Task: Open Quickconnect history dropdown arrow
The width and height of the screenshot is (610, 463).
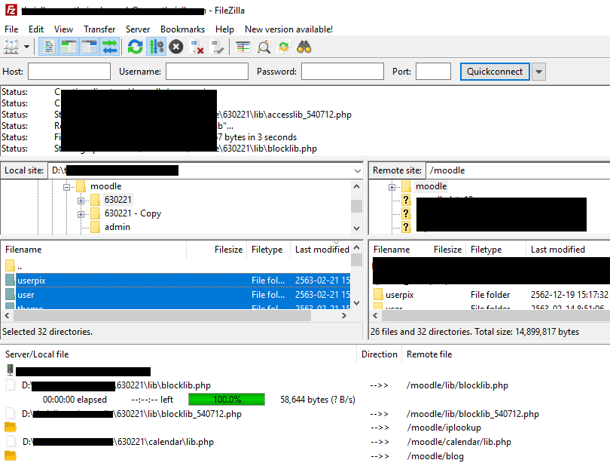Action: coord(538,72)
